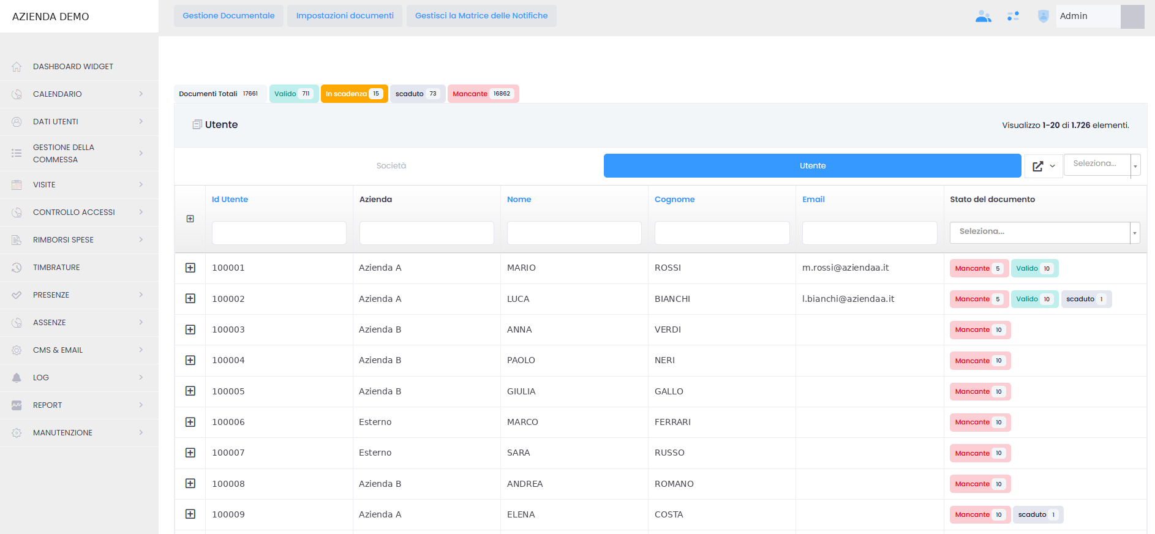The height and width of the screenshot is (534, 1155).
Task: Click the Rimborsi Spese document icon
Action: pyautogui.click(x=17, y=240)
